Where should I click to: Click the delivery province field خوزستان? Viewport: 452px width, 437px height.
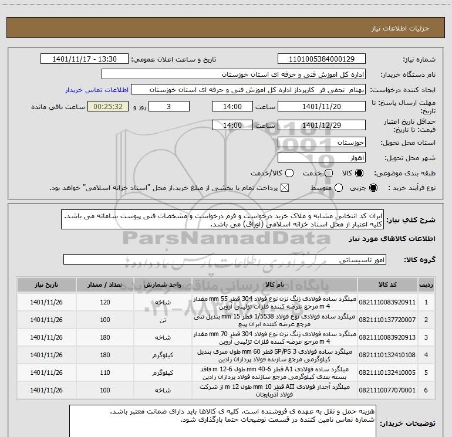(x=322, y=143)
